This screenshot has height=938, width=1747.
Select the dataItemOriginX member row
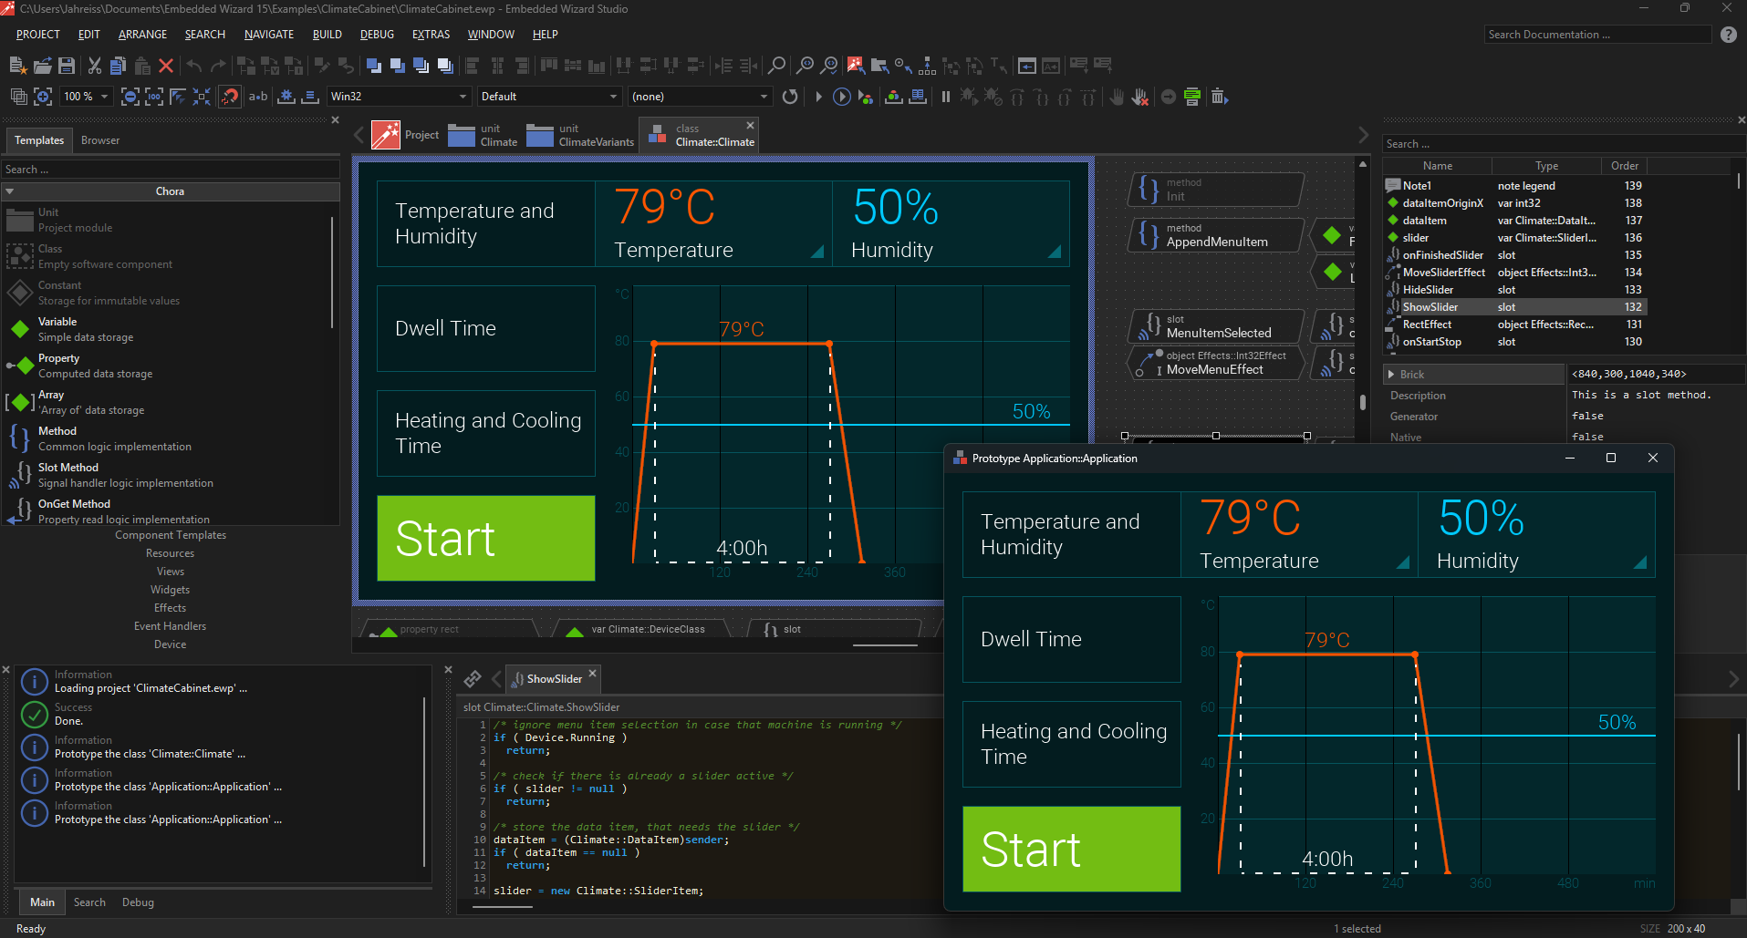(1514, 203)
